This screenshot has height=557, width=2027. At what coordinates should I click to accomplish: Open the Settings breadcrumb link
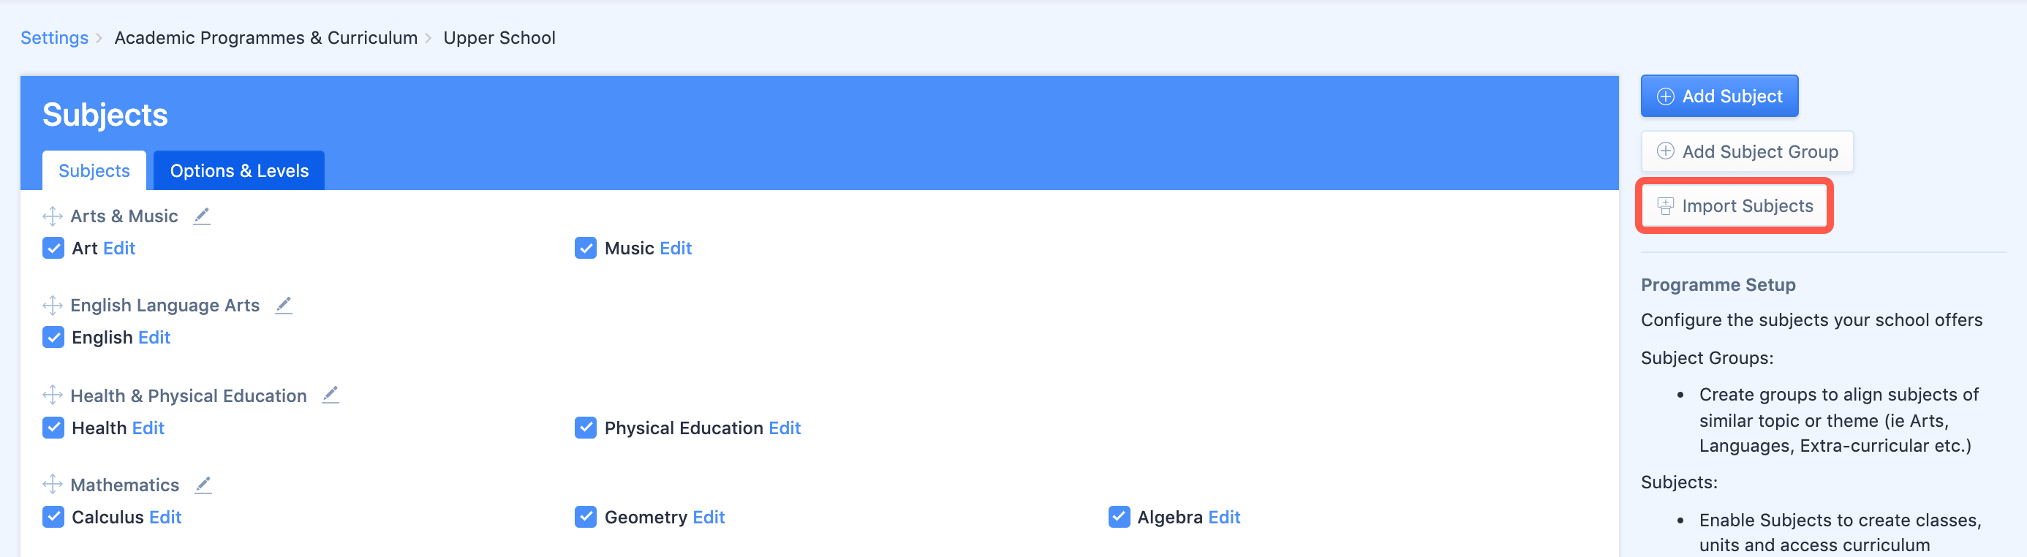pyautogui.click(x=54, y=38)
